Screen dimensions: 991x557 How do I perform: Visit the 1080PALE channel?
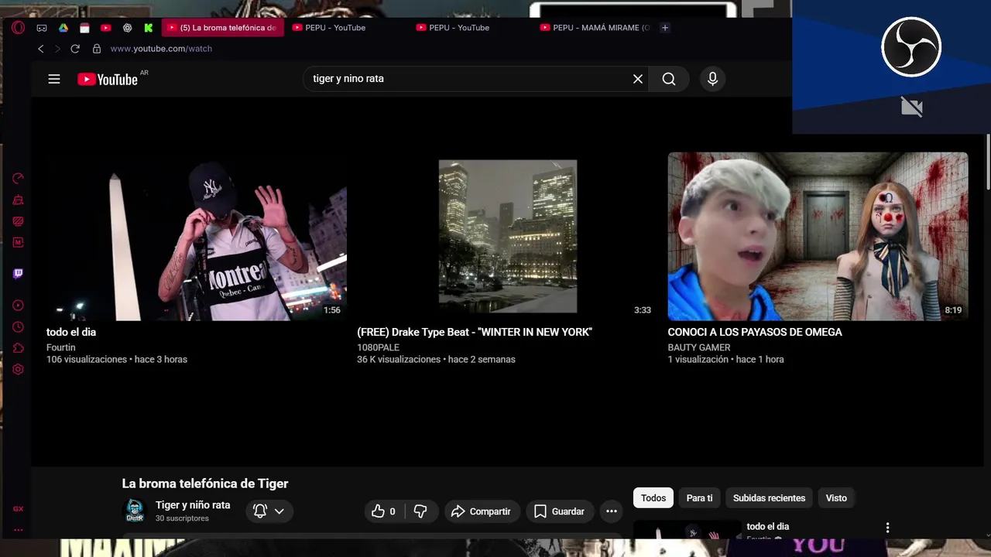click(378, 347)
